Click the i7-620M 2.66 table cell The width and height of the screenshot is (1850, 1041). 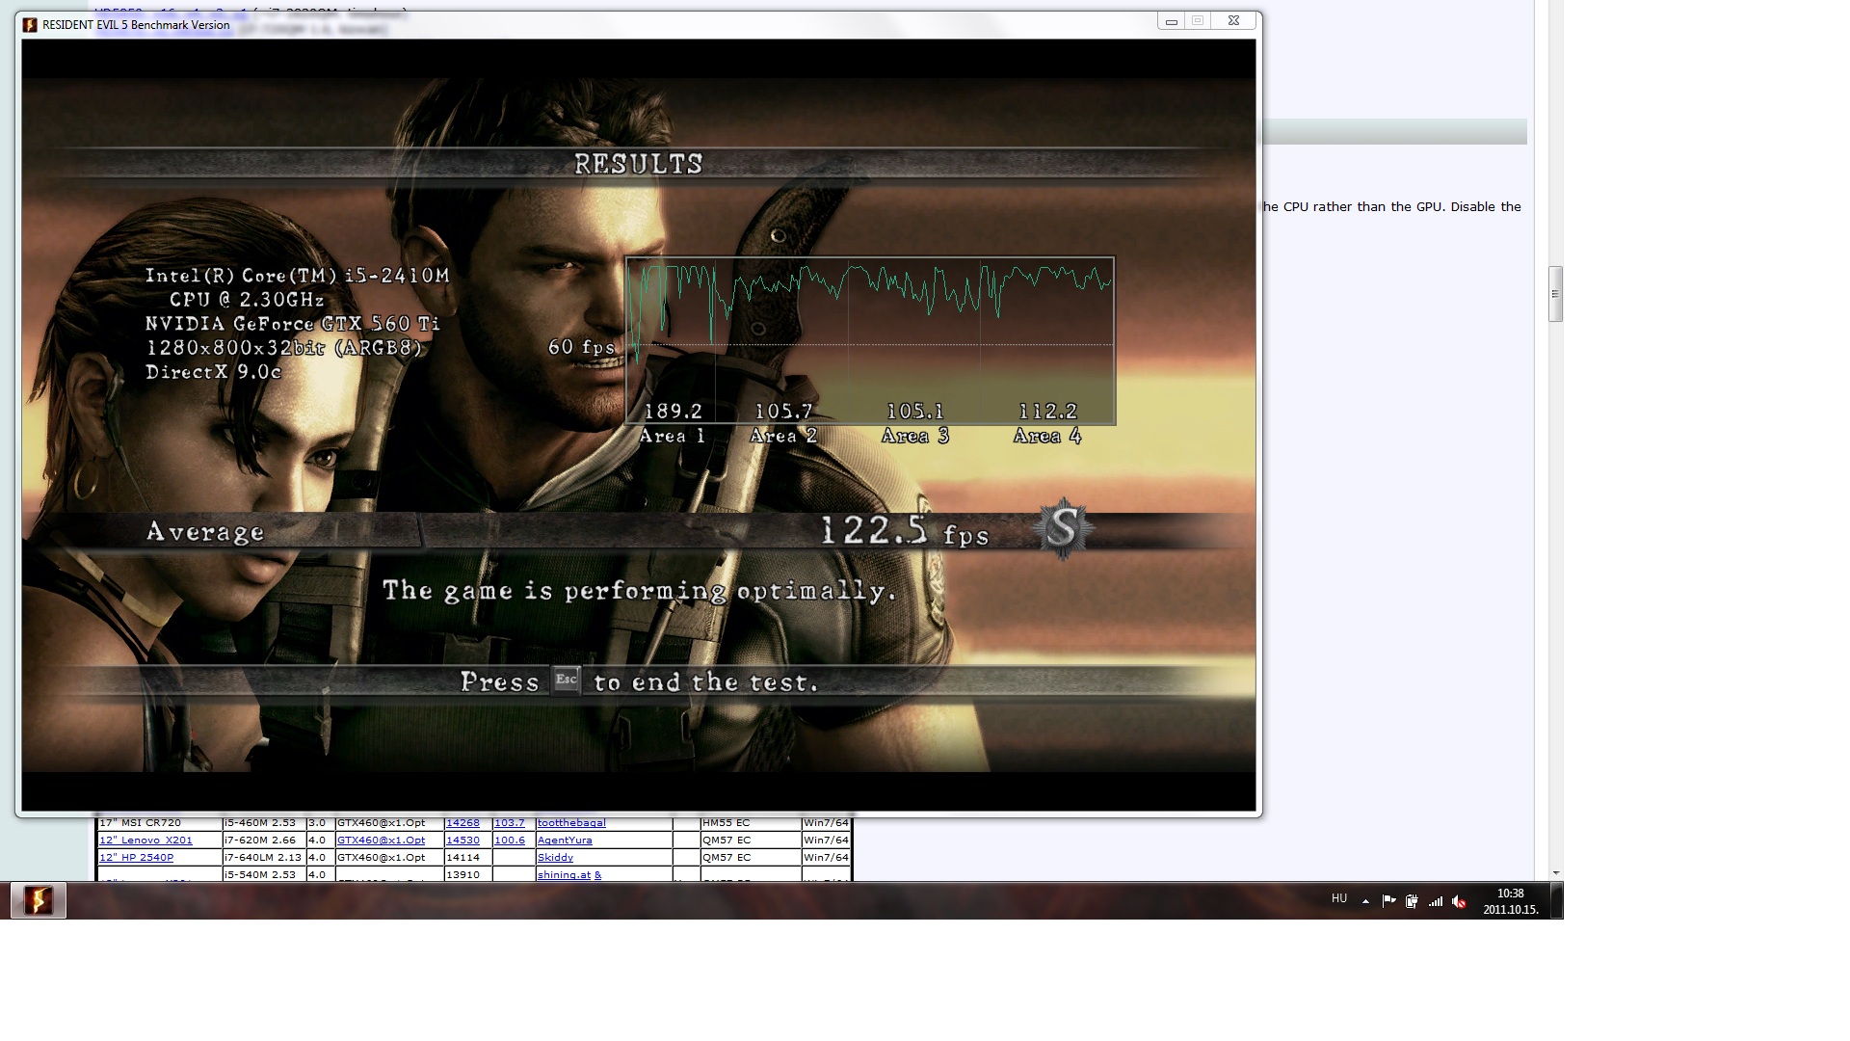[x=264, y=841]
